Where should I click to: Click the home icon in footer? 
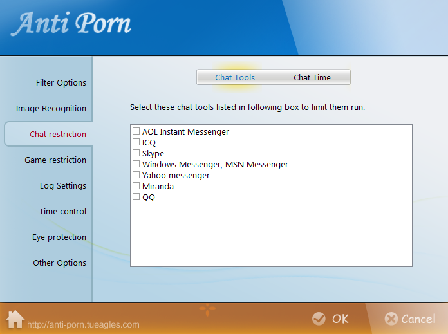[15, 319]
